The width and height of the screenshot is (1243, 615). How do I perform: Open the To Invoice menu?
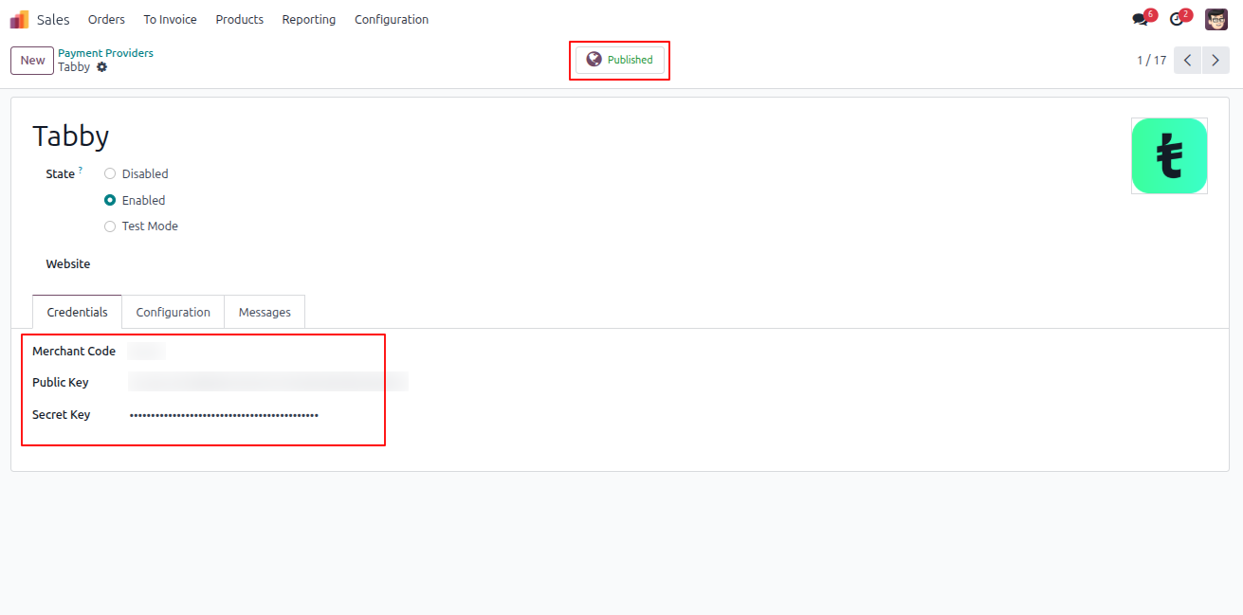click(171, 19)
